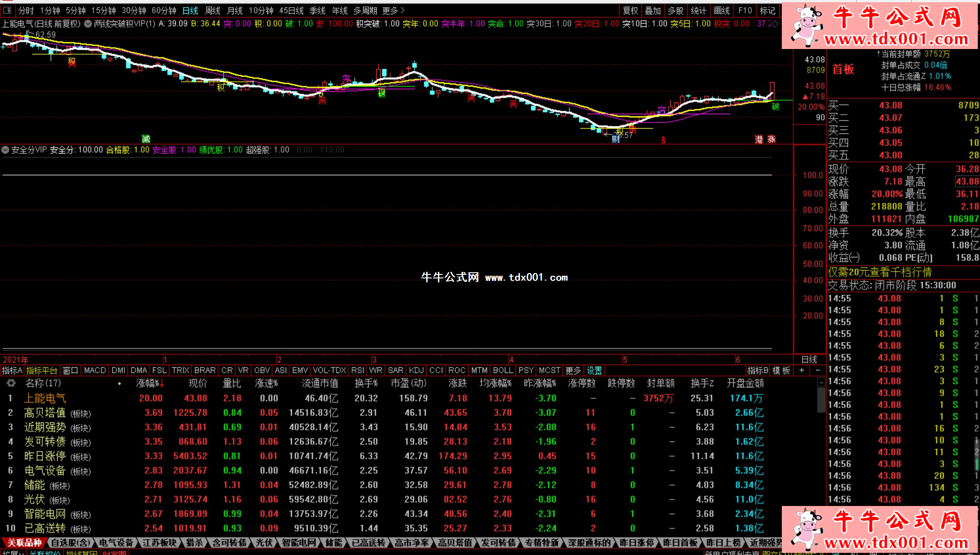This screenshot has width=980, height=555.
Task: Apply the BOLL indicator
Action: click(x=503, y=370)
